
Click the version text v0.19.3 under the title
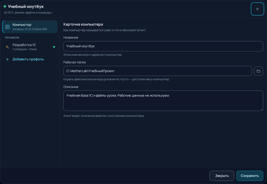pos(8,13)
